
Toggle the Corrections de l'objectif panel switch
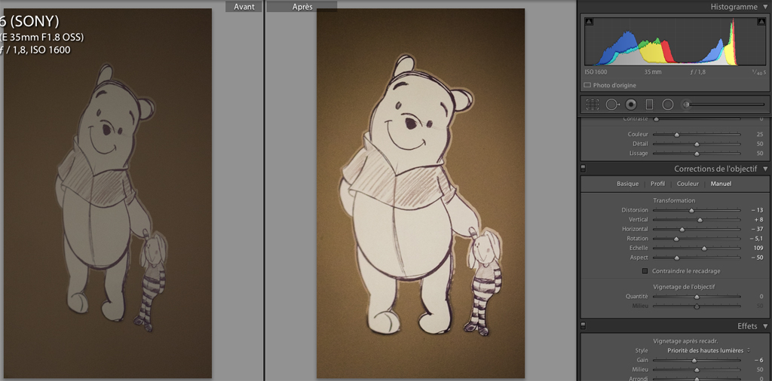[583, 168]
